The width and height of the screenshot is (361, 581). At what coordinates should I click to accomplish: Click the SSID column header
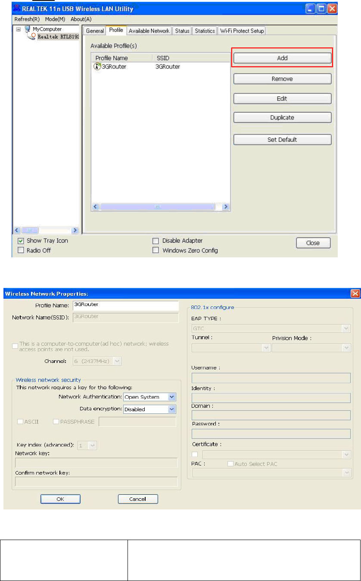tap(191, 58)
